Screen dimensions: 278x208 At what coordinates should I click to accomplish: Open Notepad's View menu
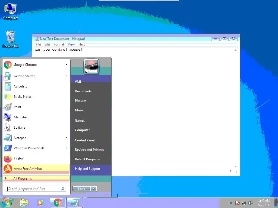pos(71,44)
